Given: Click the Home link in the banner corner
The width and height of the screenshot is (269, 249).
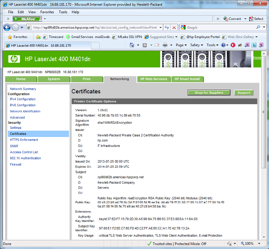Looking at the screenshot, I should (257, 58).
